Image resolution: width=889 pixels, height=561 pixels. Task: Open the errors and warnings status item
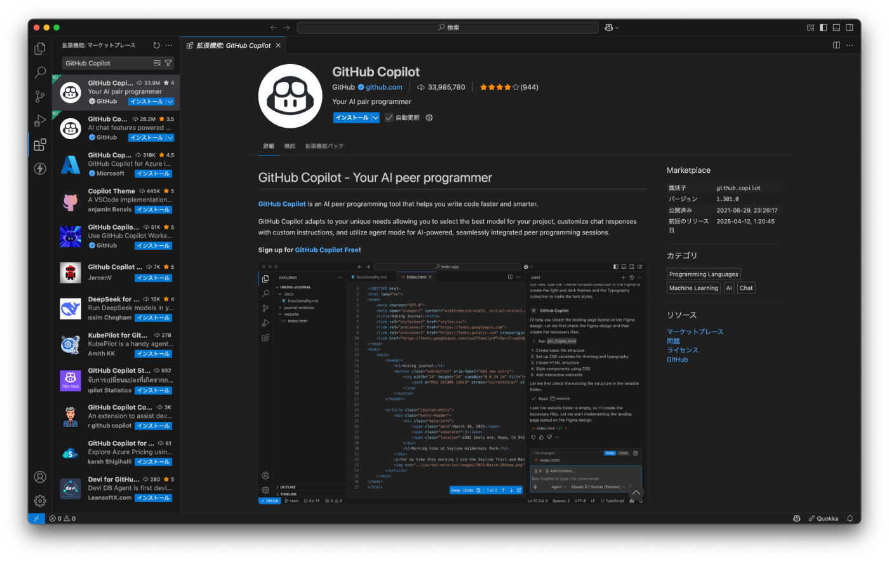click(x=63, y=518)
